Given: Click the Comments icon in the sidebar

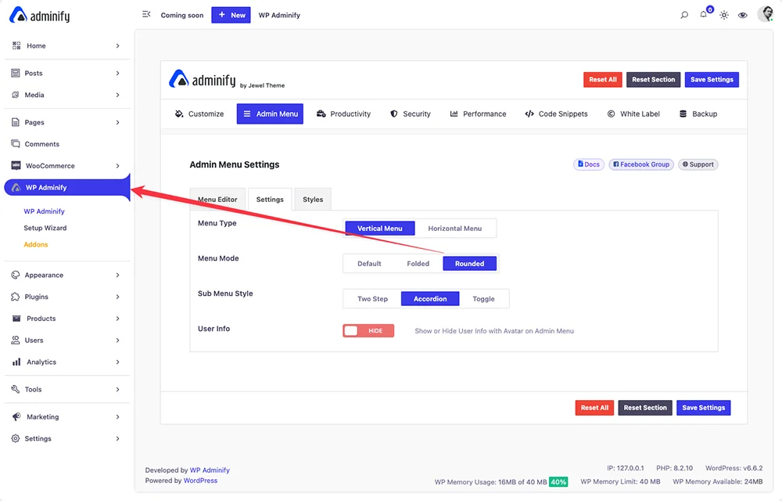Looking at the screenshot, I should pyautogui.click(x=16, y=144).
